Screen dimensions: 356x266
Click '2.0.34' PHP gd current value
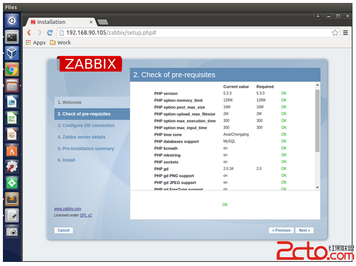228,169
